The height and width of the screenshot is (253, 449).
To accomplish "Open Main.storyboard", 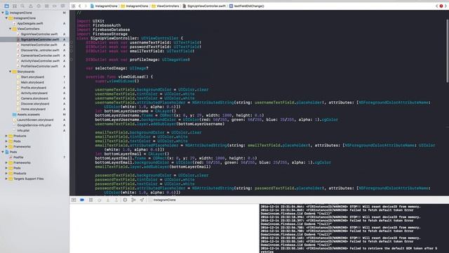I will pos(32,82).
